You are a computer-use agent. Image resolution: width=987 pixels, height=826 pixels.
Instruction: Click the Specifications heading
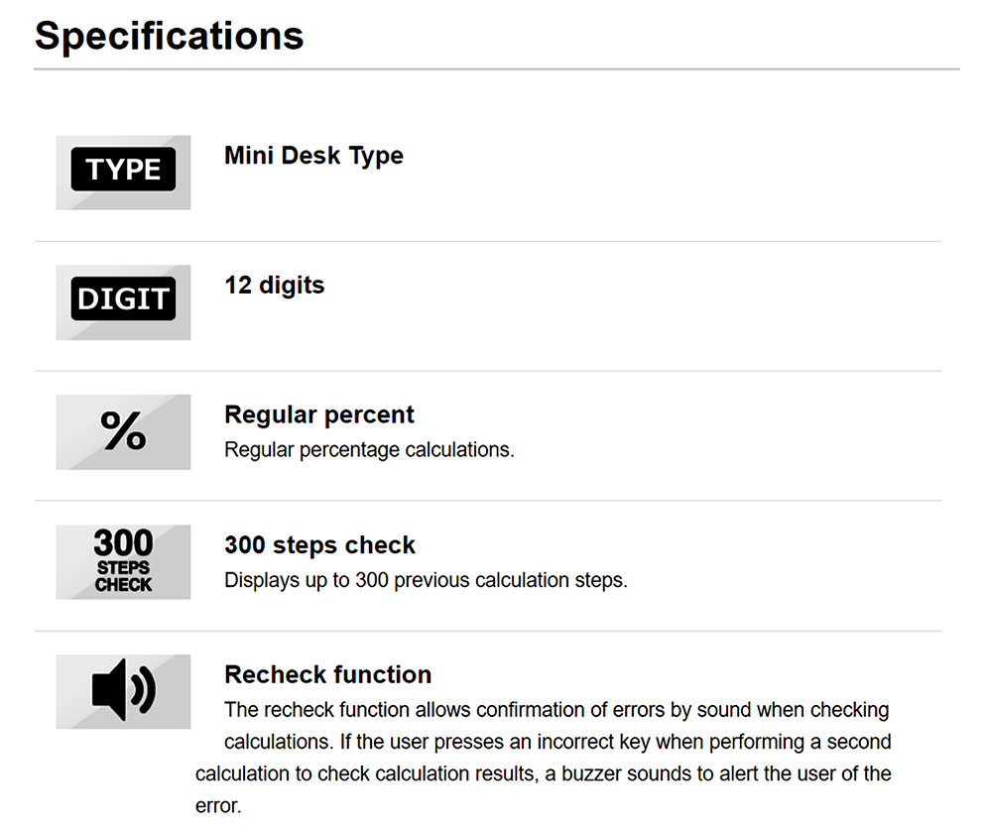[170, 37]
